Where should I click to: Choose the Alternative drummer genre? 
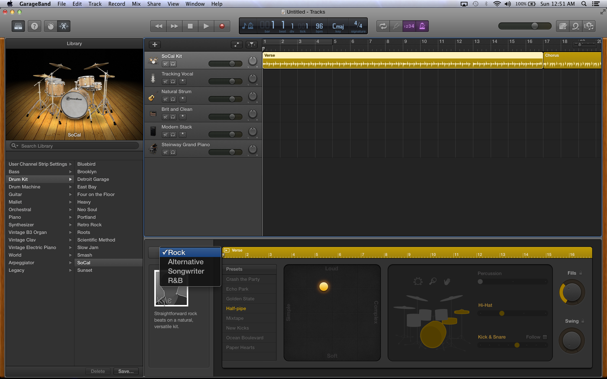190,262
